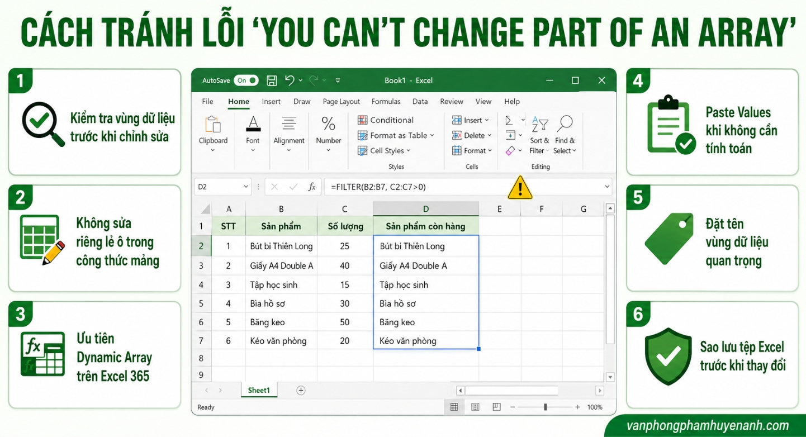Open the Sort & Filter menu
806x437 pixels.
click(539, 135)
